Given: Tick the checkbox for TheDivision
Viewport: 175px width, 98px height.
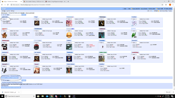Looking at the screenshot, I should (99, 19).
